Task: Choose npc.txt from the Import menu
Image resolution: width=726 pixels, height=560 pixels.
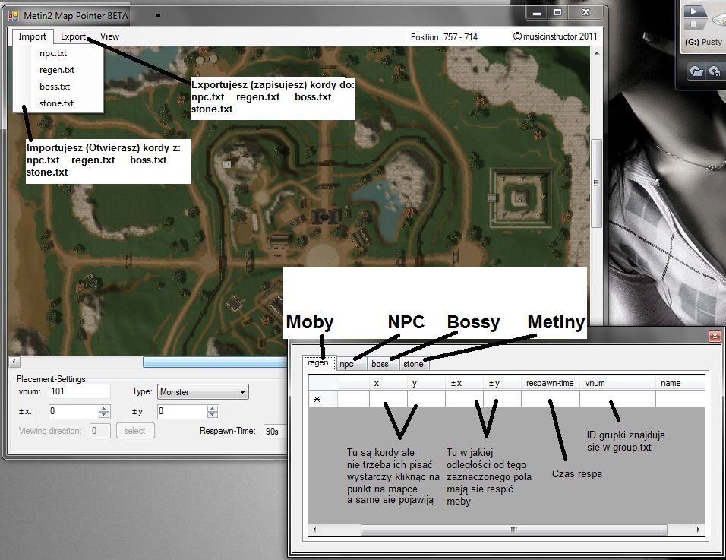Action: coord(58,53)
